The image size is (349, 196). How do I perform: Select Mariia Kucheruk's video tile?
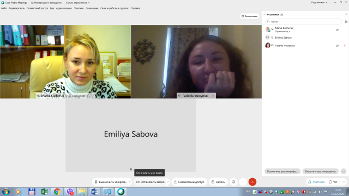tap(65, 62)
